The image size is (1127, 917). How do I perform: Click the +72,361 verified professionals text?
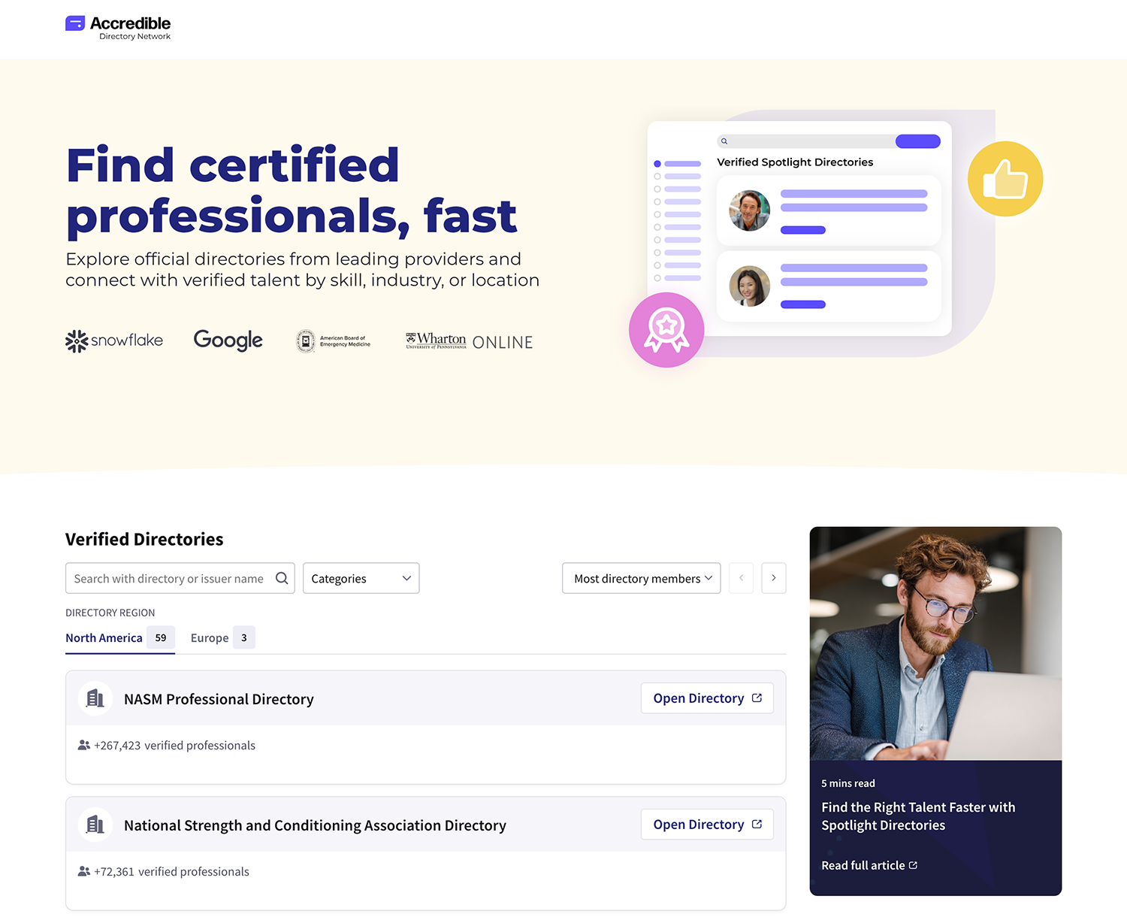pyautogui.click(x=171, y=871)
